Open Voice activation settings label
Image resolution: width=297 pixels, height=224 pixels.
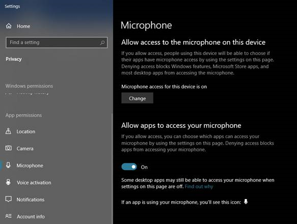pyautogui.click(x=34, y=183)
